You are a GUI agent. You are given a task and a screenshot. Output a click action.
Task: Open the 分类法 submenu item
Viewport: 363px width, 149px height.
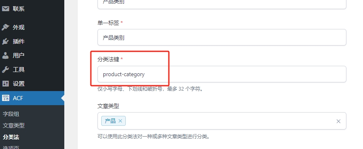(11, 137)
